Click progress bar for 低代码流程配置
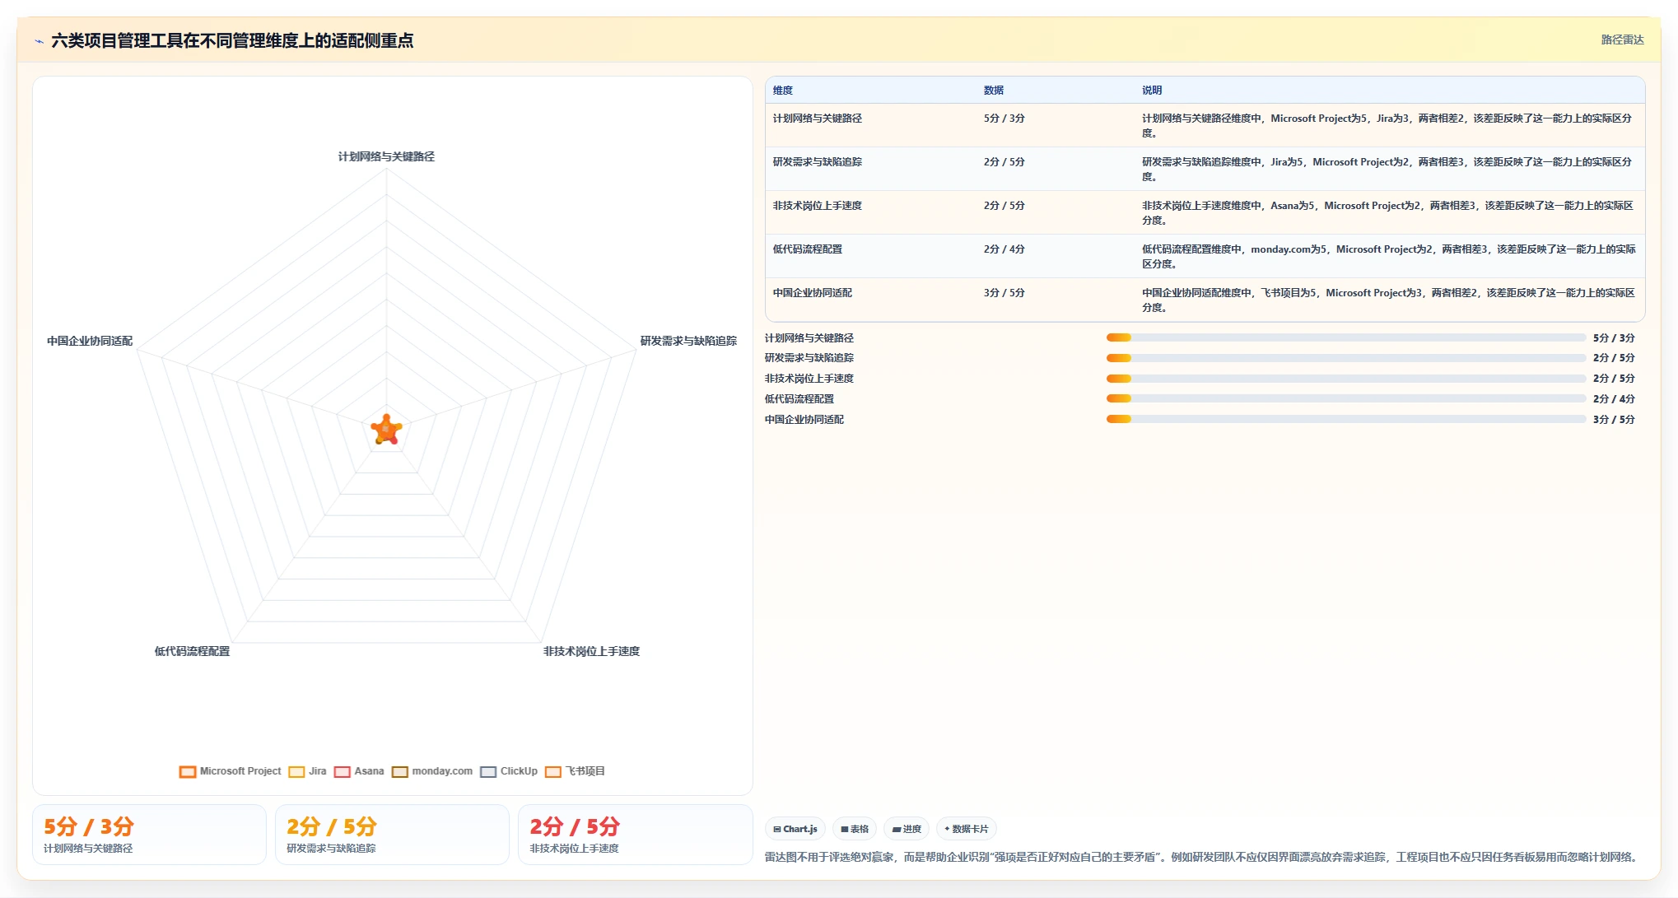 [x=1346, y=399]
